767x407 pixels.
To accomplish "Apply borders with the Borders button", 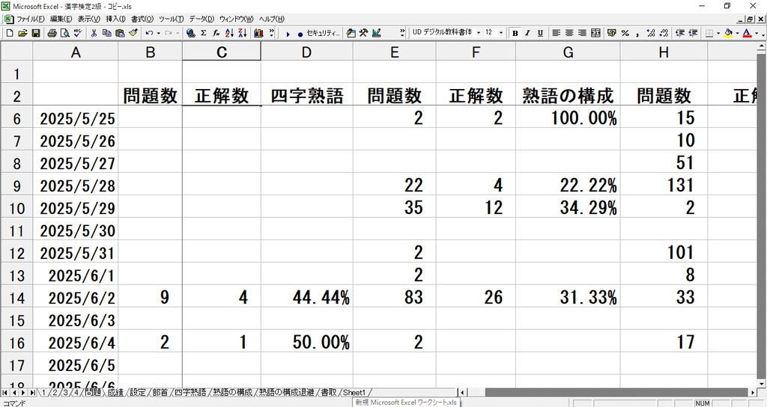I will (709, 33).
